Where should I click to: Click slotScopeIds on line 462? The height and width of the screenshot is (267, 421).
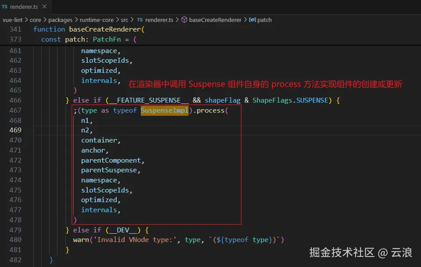[105, 61]
